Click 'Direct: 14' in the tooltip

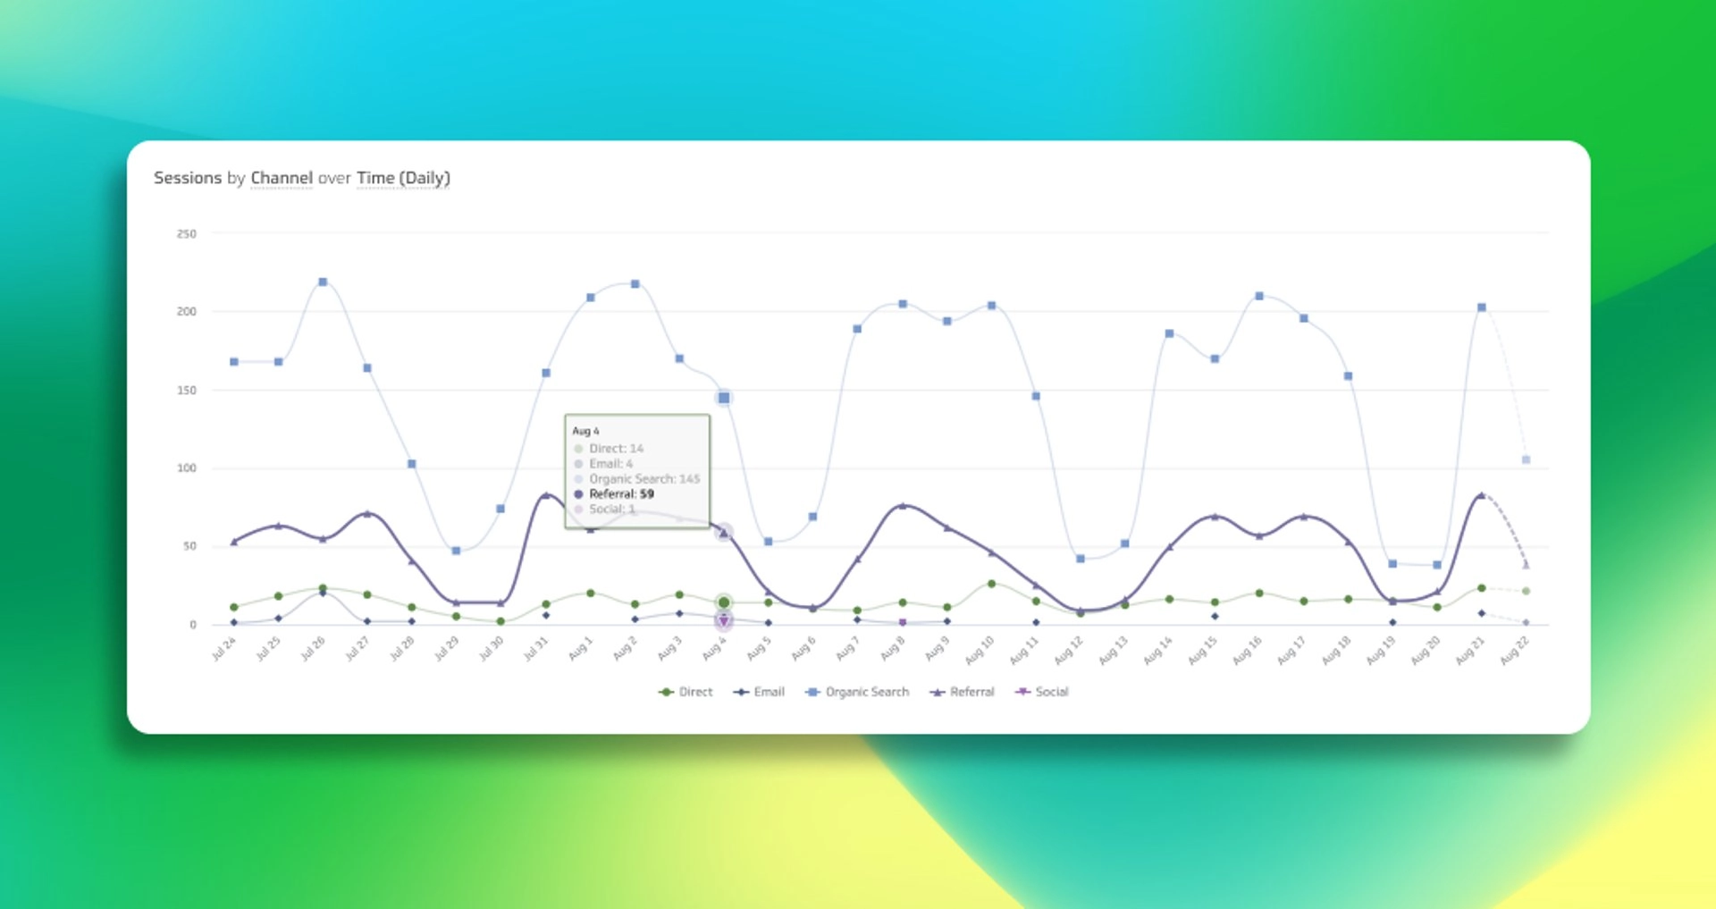(x=616, y=449)
